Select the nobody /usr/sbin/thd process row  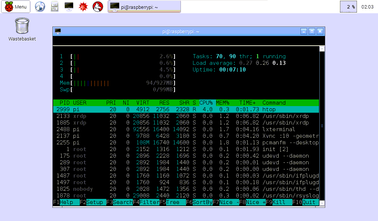pyautogui.click(x=186, y=189)
